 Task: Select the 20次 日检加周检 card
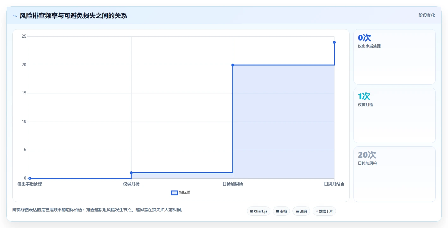[x=394, y=174]
